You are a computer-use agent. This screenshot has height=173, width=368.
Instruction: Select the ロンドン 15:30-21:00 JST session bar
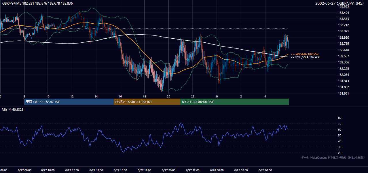(147, 102)
